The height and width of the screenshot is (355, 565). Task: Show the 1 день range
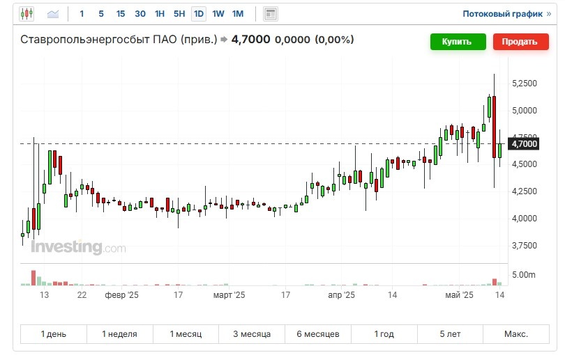pyautogui.click(x=53, y=334)
